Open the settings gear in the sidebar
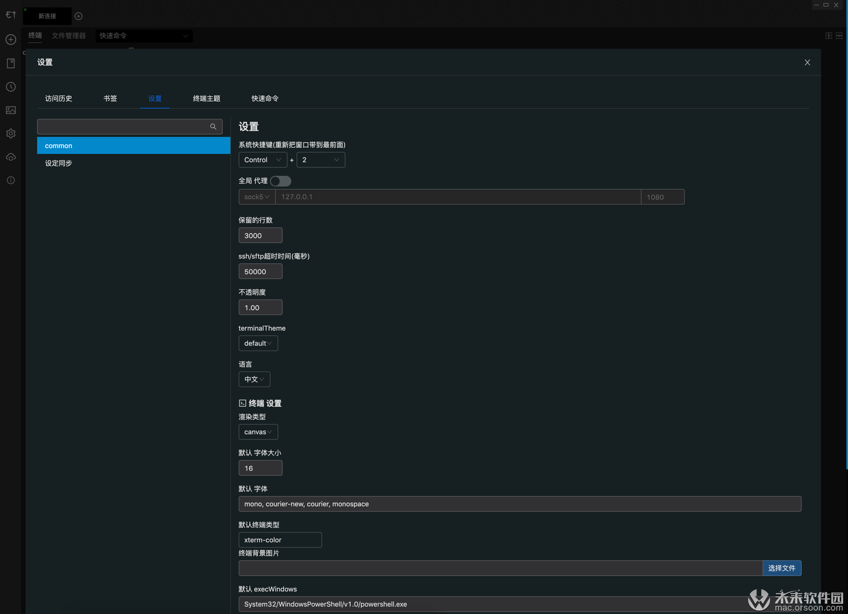848x614 pixels. (x=11, y=133)
